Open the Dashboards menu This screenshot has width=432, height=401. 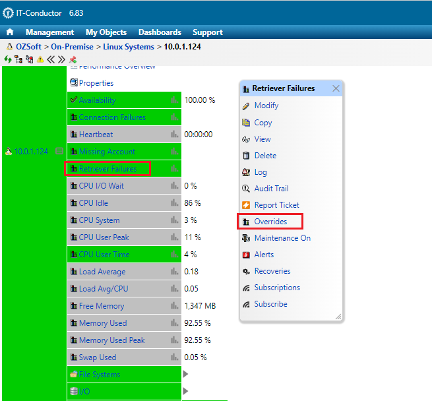pos(160,32)
